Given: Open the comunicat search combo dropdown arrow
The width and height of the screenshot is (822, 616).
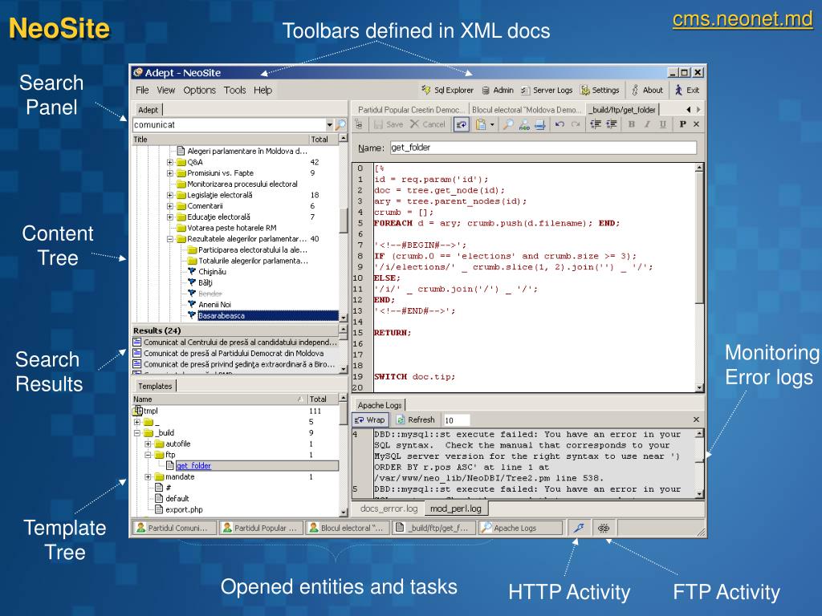Looking at the screenshot, I should tap(329, 124).
